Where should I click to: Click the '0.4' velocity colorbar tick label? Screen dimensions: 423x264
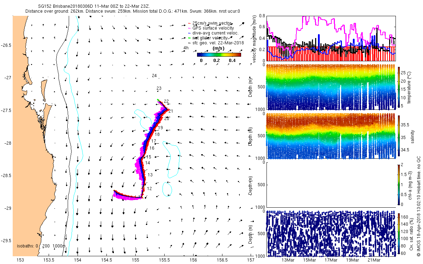232,61
